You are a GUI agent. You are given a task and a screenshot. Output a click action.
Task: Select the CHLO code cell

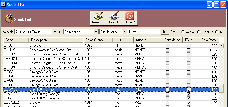pos(16,45)
